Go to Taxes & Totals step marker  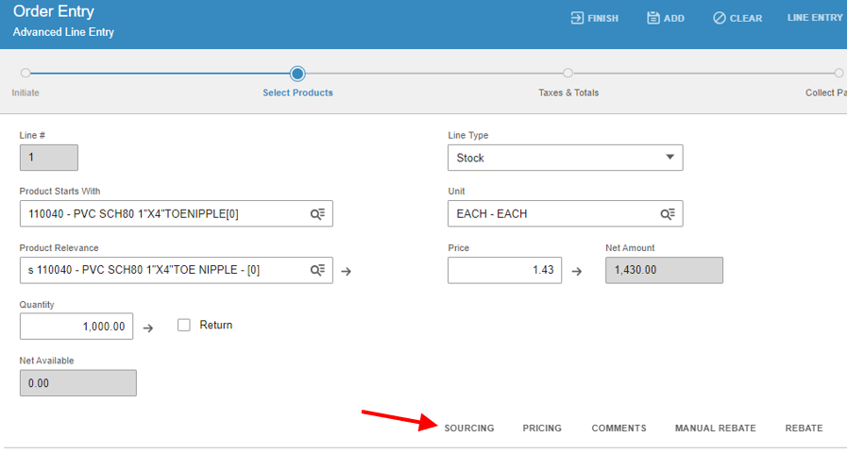568,73
